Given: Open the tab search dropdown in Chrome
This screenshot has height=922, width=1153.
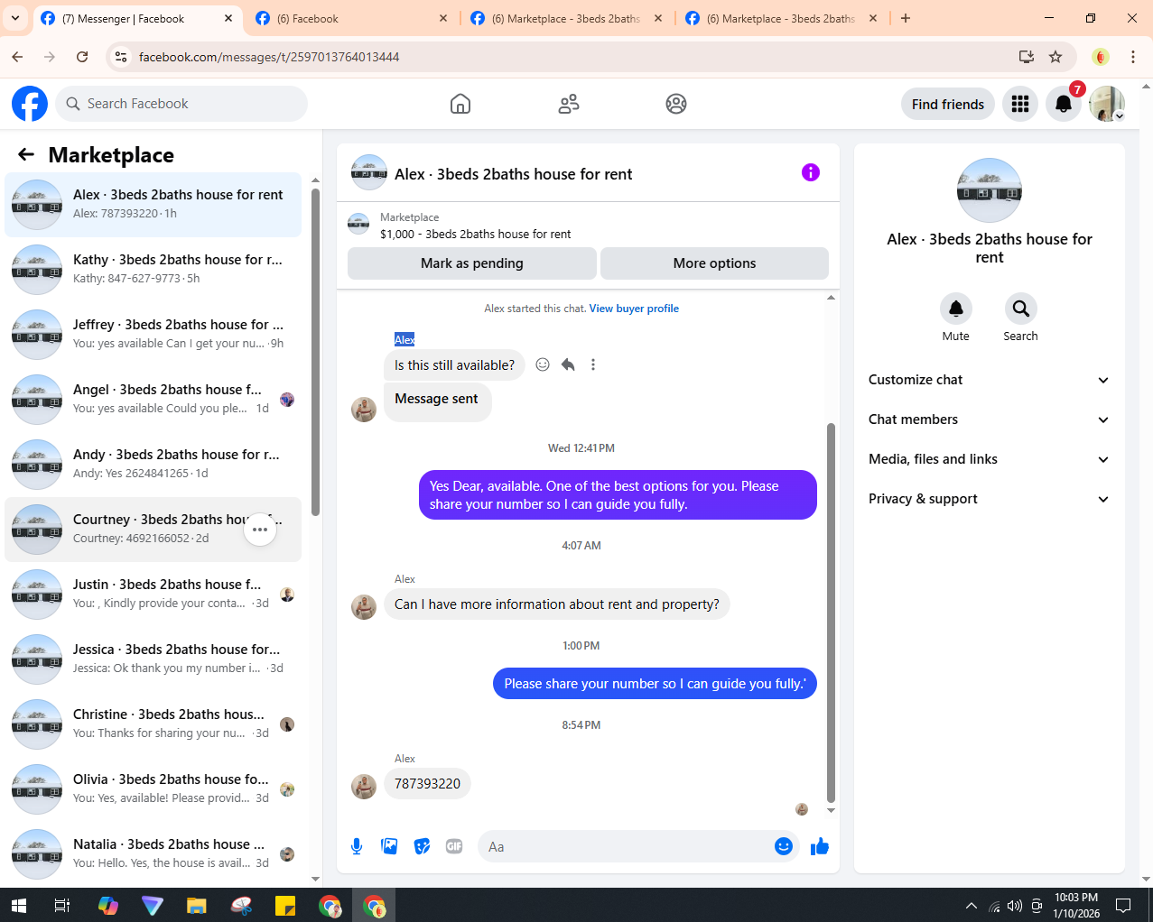Looking at the screenshot, I should click(x=15, y=18).
